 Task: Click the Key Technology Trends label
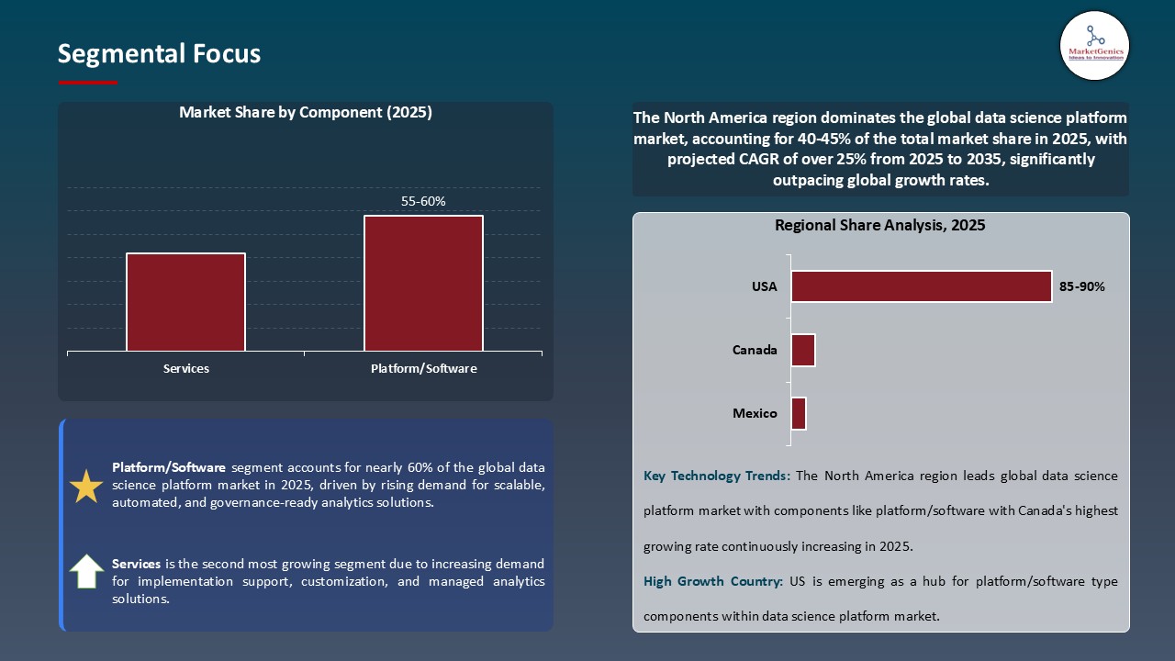click(715, 476)
